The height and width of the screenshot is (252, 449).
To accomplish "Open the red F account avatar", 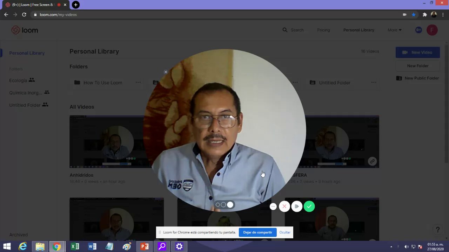I will tap(432, 30).
